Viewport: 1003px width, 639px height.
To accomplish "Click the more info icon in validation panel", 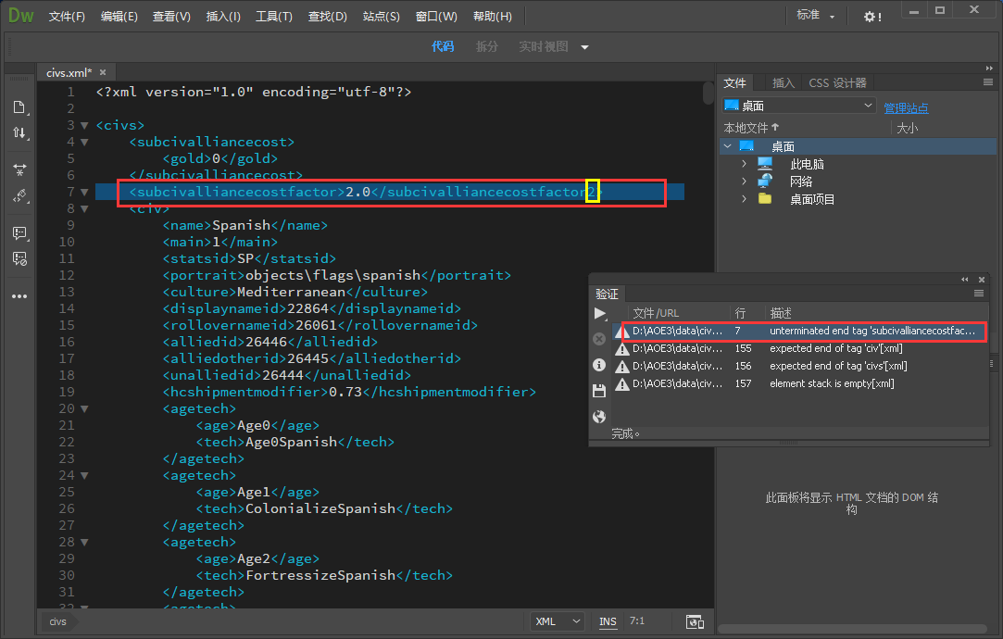I will coord(599,365).
